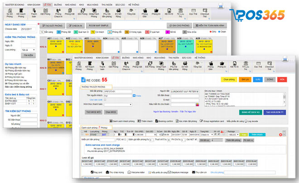299x183 pixels.
Task: Click Kế Hoạch Phòng icon in back window
Action: coord(21,11)
